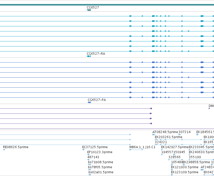Click the 355199 alignment glyph
The width and height of the screenshot is (214, 176).
[x=201, y=160]
